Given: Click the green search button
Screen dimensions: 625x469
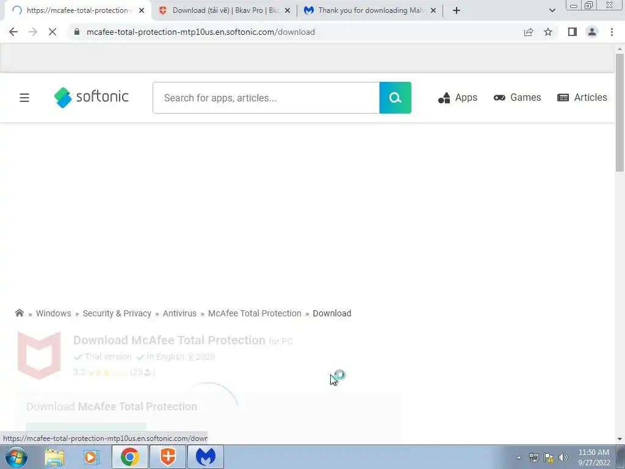Looking at the screenshot, I should (x=395, y=98).
